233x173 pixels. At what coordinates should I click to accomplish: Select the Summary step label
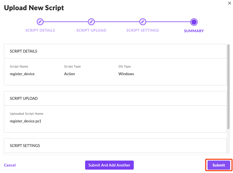(194, 31)
